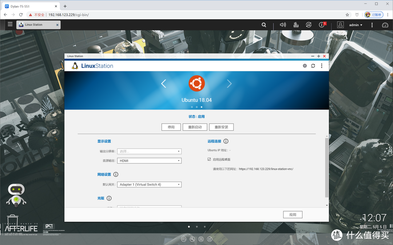Open the dashboard gauge icon

click(x=385, y=25)
